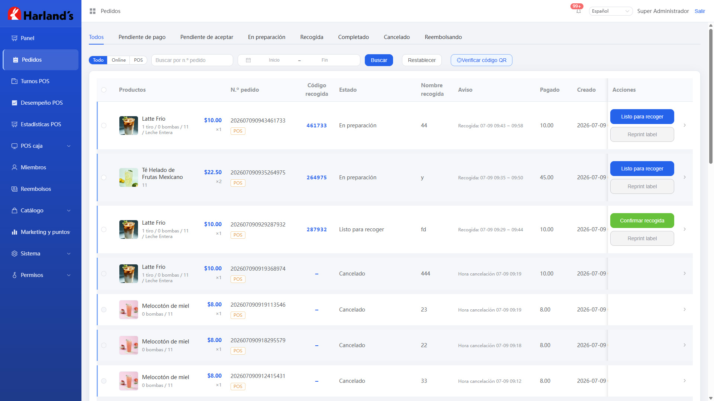The image size is (714, 401).
Task: Tick checkbox for order 202607090929287932
Action: point(104,229)
